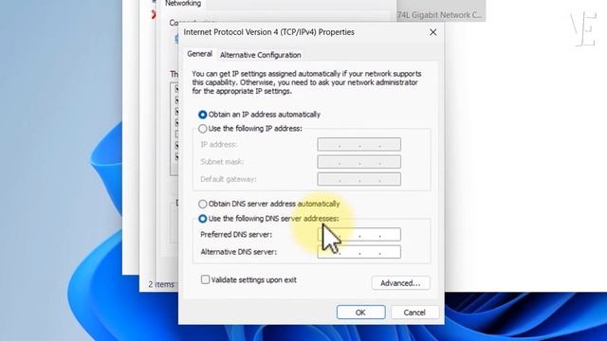Close the IPv4 Properties dialog
This screenshot has height=341, width=607.
point(433,32)
